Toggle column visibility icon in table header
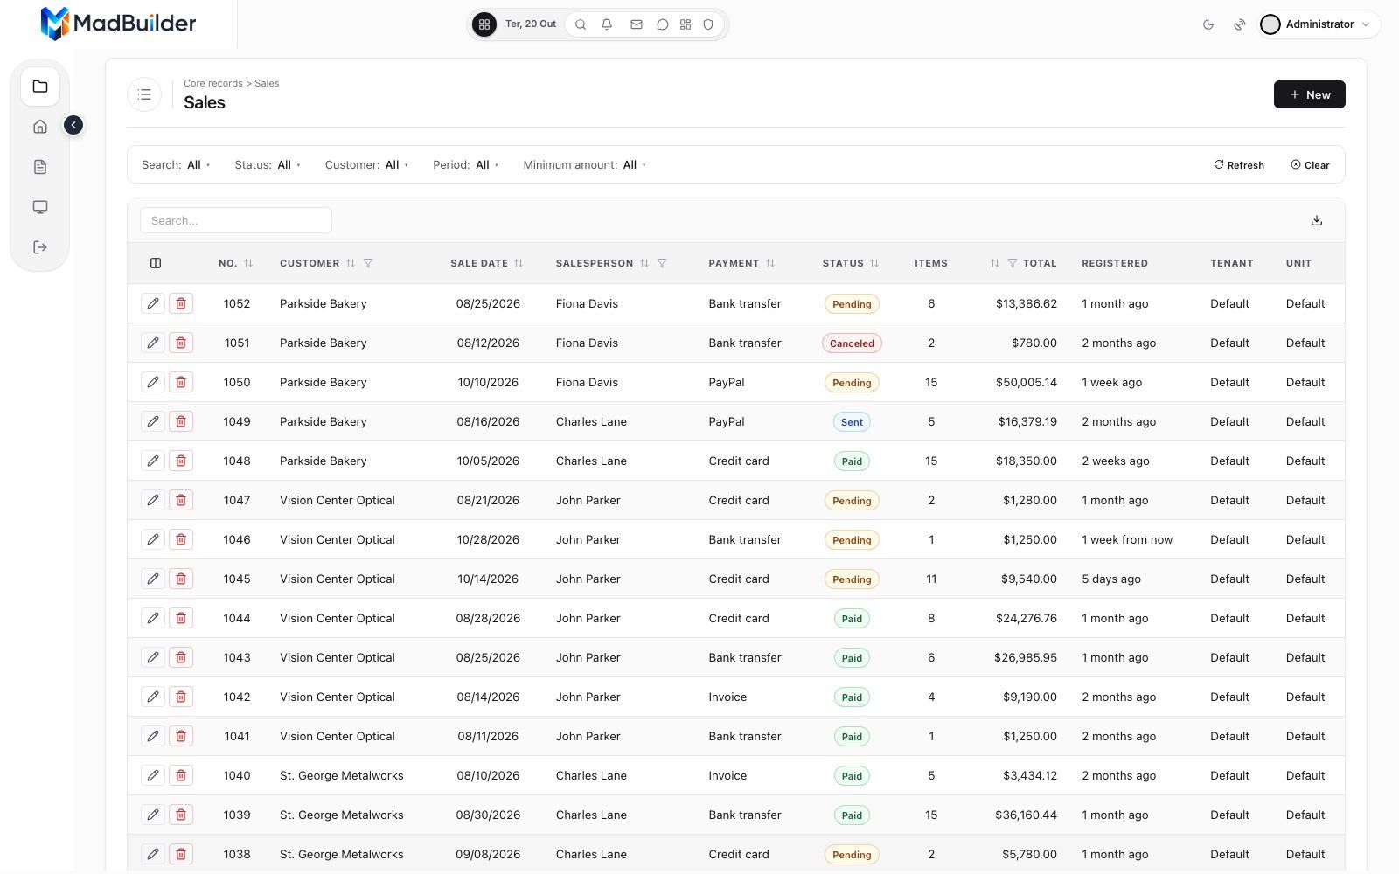Viewport: 1399px width, 874px height. pos(156,263)
